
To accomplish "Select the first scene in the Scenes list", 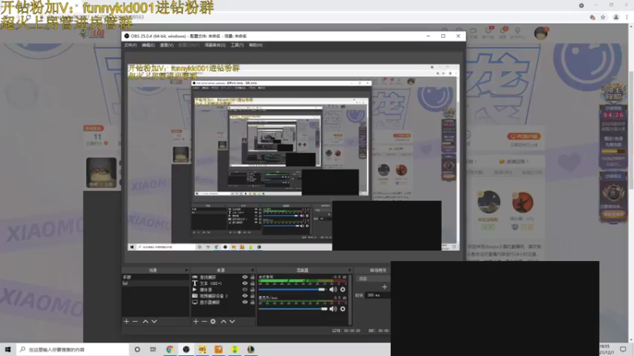I will (x=155, y=278).
